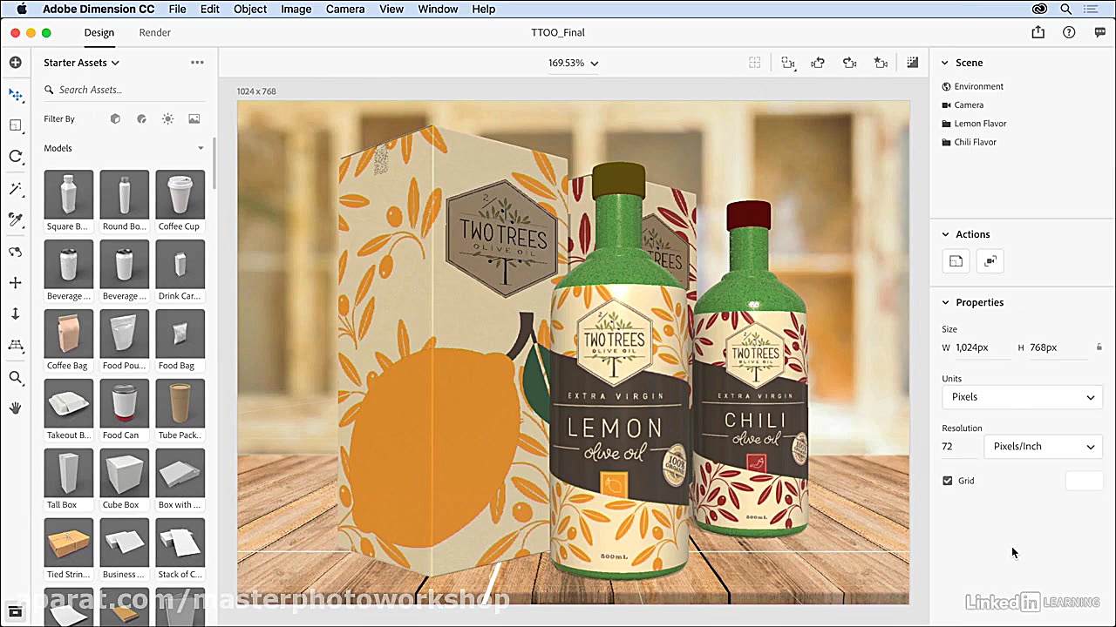Open the File menu

177,9
